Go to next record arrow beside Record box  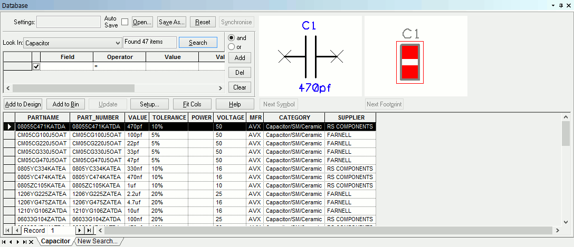tap(80, 231)
